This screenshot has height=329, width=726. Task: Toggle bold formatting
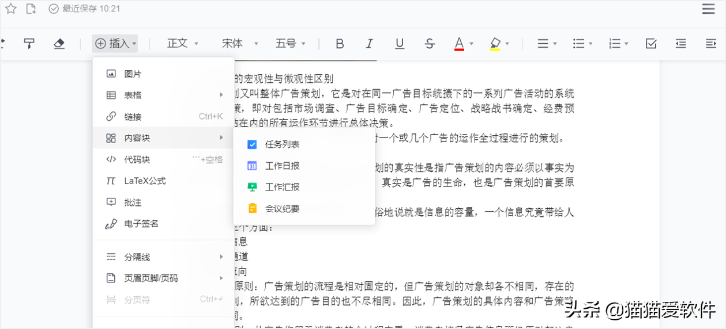point(340,44)
